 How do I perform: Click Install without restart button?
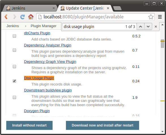coord(29,125)
